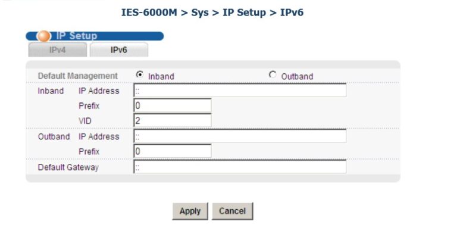Select the Inband default management radio button
This screenshot has width=457, height=230.
pyautogui.click(x=140, y=74)
